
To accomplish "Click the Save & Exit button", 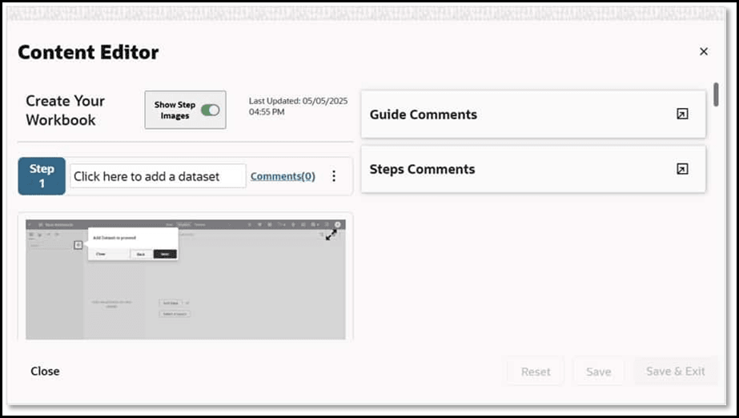I will pos(676,372).
